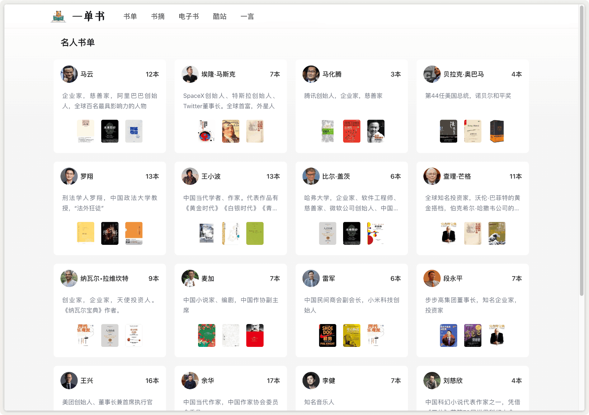Select 查理·芒格's avatar

tap(432, 176)
